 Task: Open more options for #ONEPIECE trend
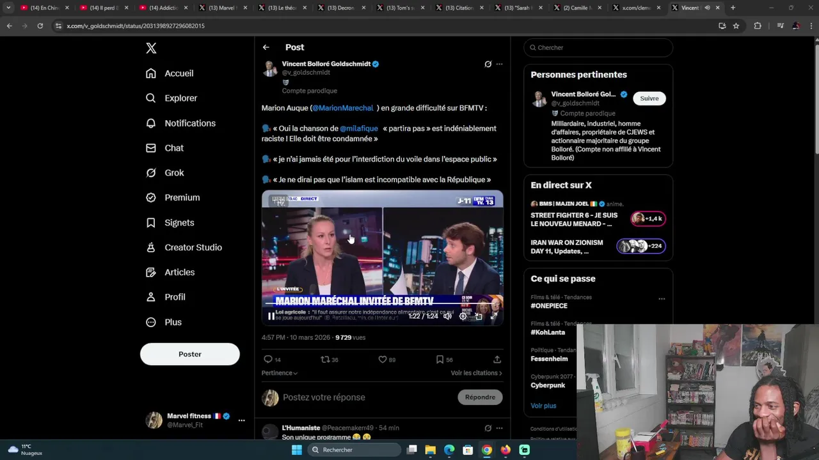coord(662,298)
